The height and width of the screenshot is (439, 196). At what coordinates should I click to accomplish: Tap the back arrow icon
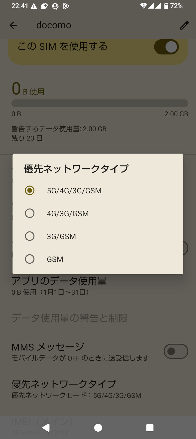(13, 25)
